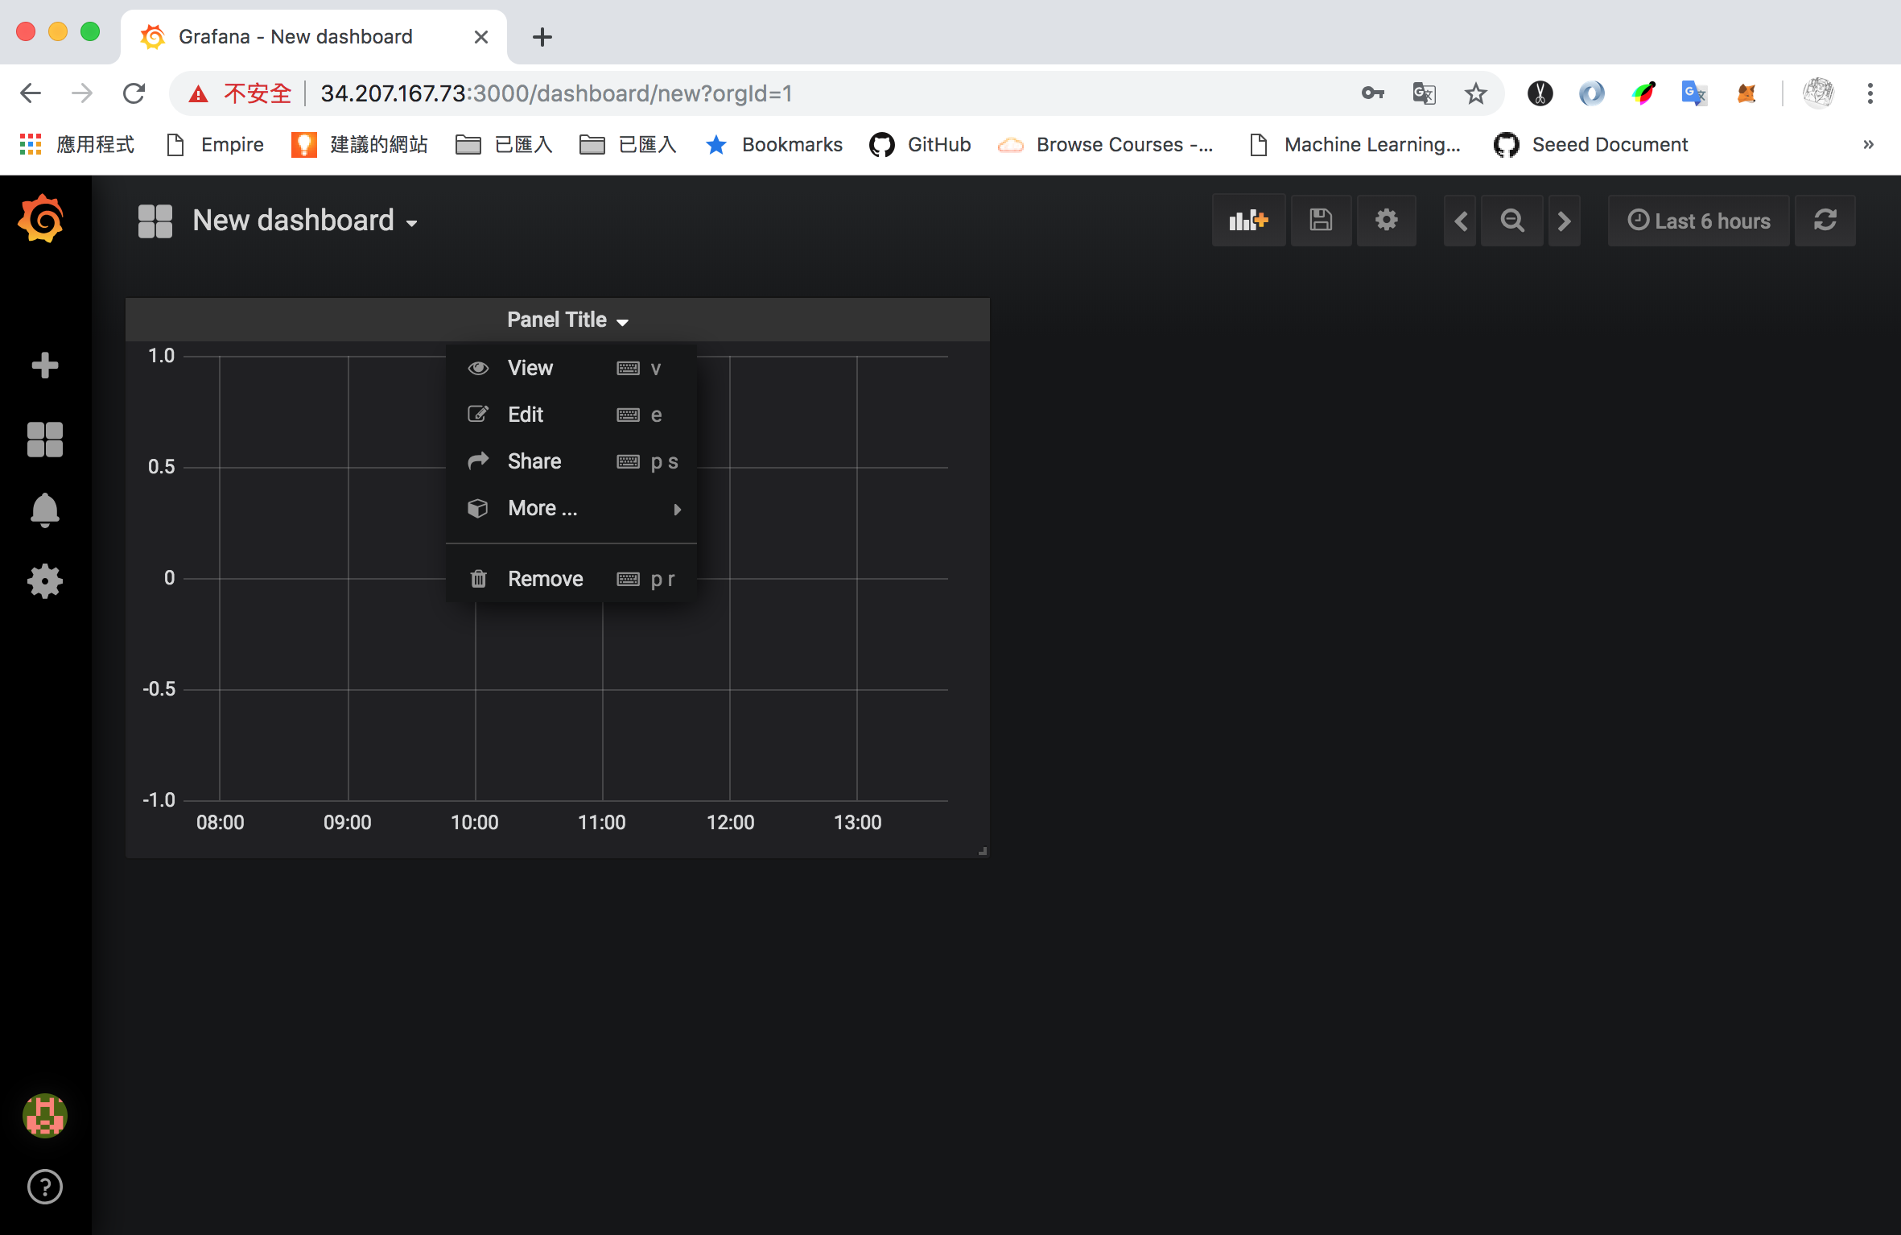Select the Grafana - New dashboard tab
Image resolution: width=1901 pixels, height=1235 pixels.
(x=314, y=37)
